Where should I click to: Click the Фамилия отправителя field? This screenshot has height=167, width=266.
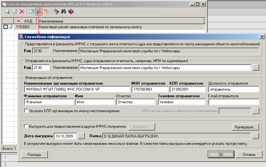tap(49, 102)
